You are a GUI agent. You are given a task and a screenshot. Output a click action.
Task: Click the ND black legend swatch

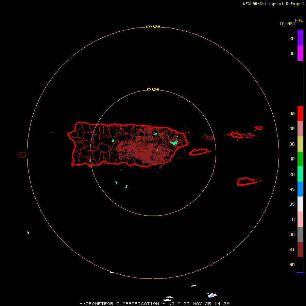(x=300, y=265)
